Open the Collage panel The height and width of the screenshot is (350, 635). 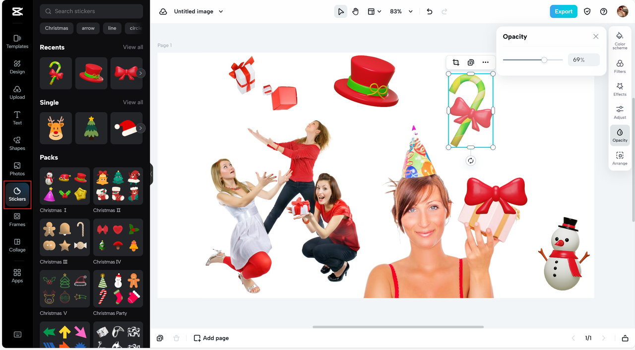point(17,245)
